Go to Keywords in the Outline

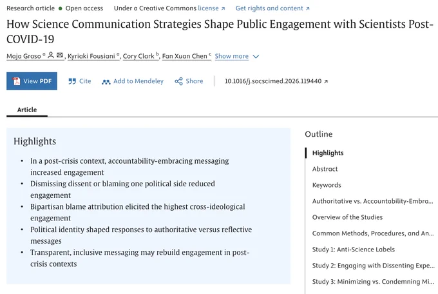pos(327,185)
